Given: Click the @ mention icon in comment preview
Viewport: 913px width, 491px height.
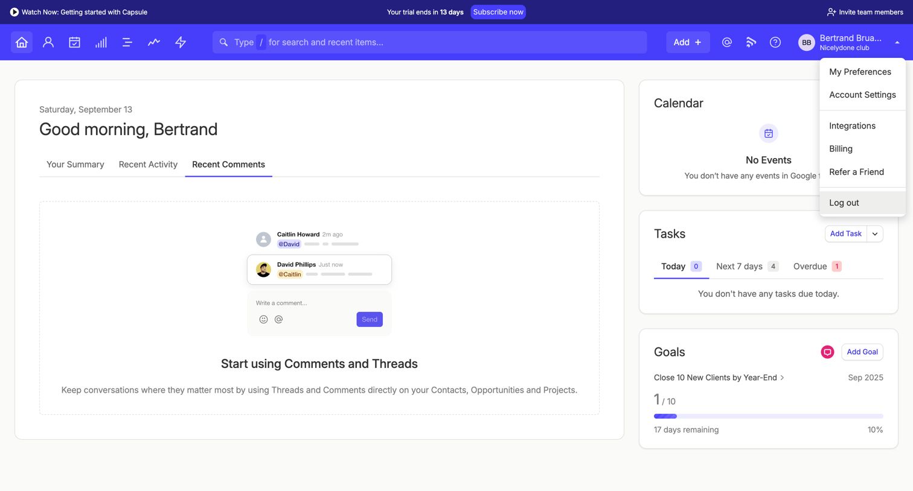Looking at the screenshot, I should 278,320.
